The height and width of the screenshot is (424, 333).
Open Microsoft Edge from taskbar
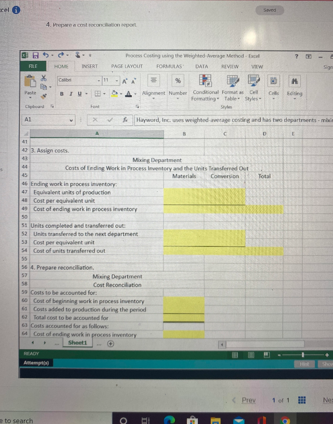point(169,420)
